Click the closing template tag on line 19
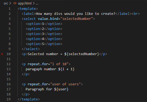 29,99
